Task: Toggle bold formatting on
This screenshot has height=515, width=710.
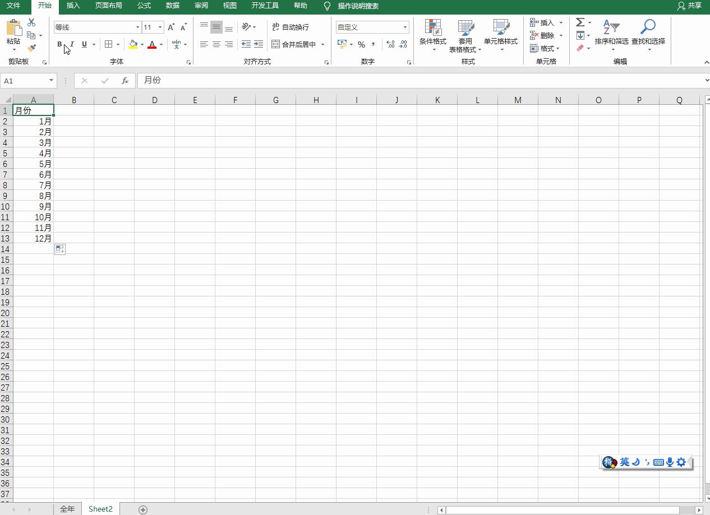Action: tap(59, 44)
